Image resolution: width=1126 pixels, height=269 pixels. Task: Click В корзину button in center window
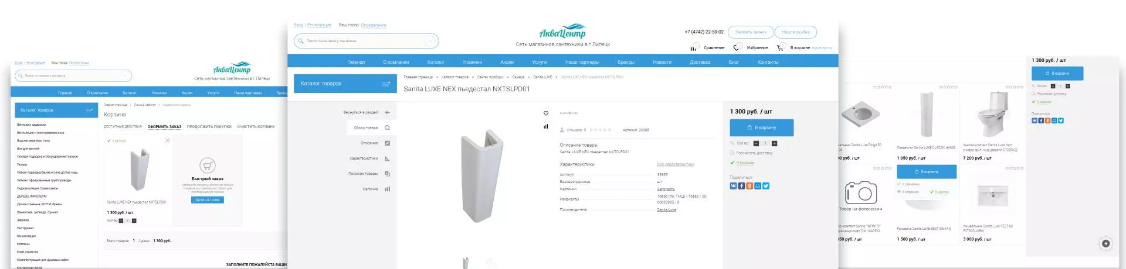(x=761, y=127)
